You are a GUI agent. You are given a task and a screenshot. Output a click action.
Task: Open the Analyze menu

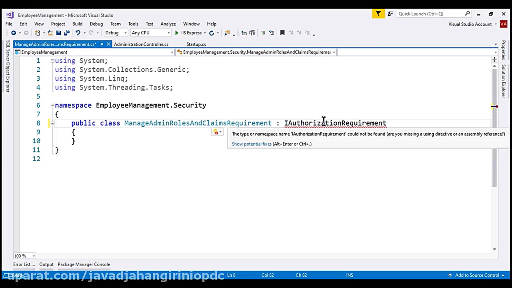pos(168,24)
